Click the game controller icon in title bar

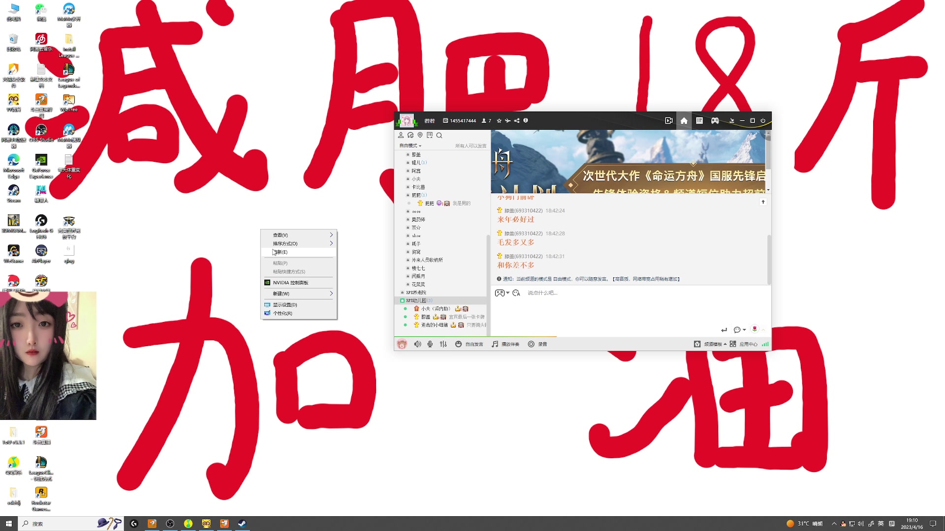click(715, 120)
